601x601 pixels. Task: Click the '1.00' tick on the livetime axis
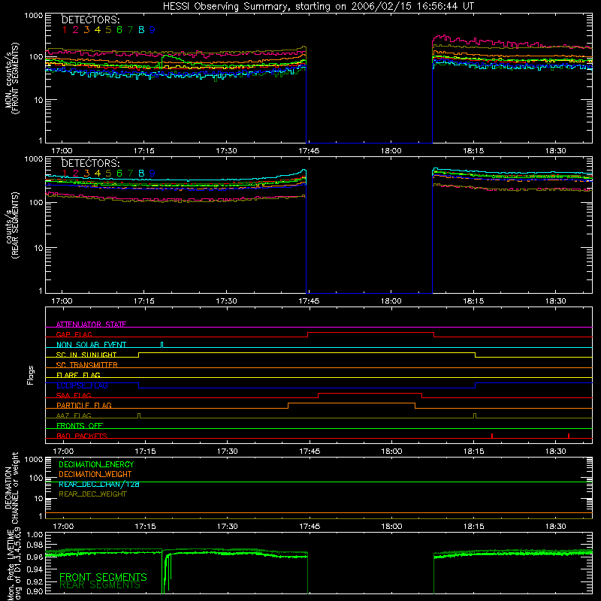coord(35,535)
